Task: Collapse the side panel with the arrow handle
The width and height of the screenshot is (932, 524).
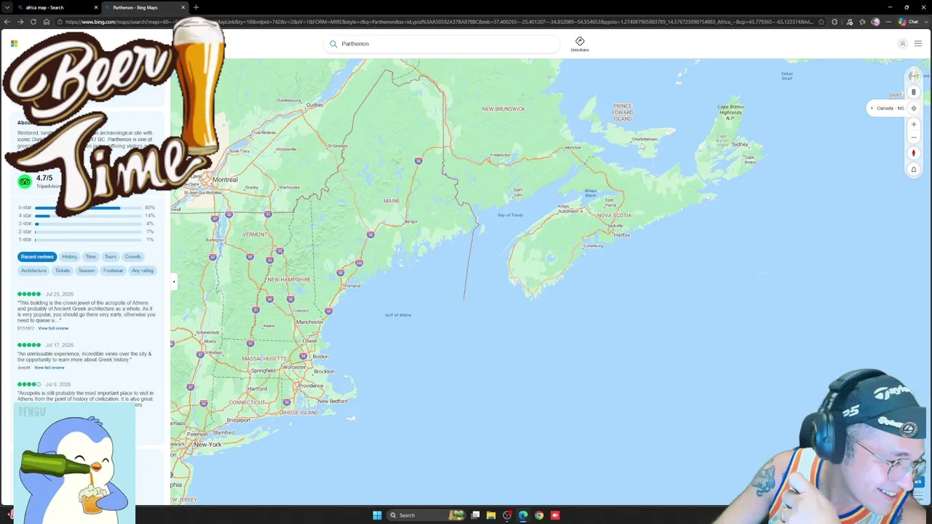Action: (174, 282)
